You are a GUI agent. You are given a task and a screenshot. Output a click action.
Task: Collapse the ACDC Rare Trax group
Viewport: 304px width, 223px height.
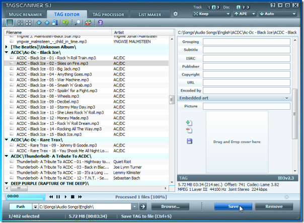click(7, 140)
